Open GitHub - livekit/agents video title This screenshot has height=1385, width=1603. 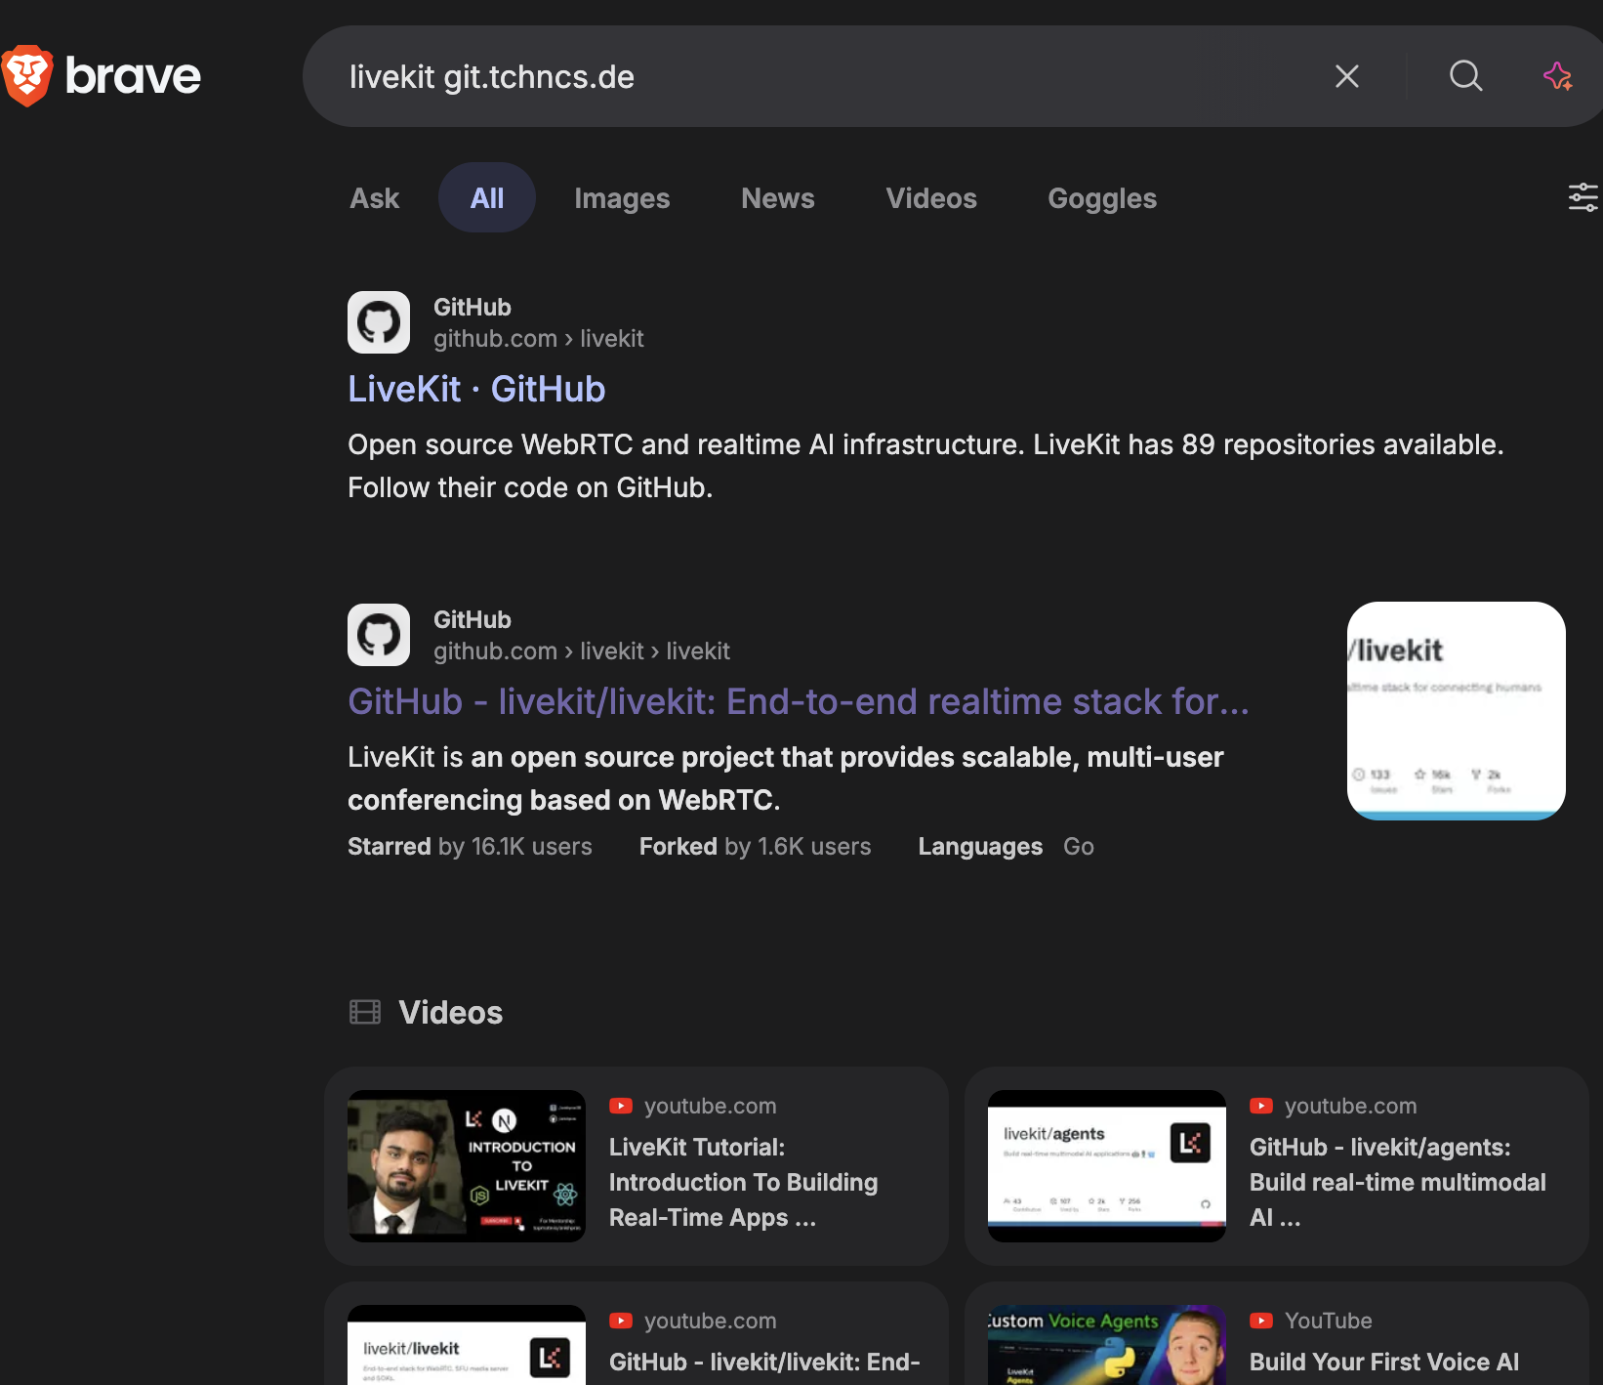point(1397,1182)
